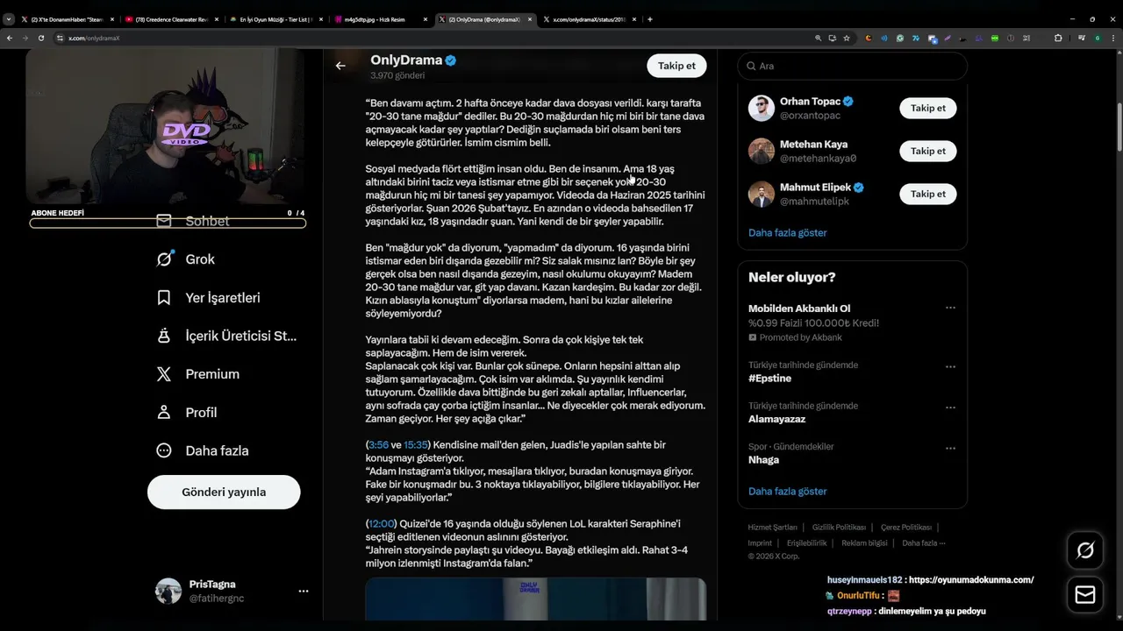The height and width of the screenshot is (631, 1123).
Task: Open the new tab plus button
Action: tap(649, 18)
